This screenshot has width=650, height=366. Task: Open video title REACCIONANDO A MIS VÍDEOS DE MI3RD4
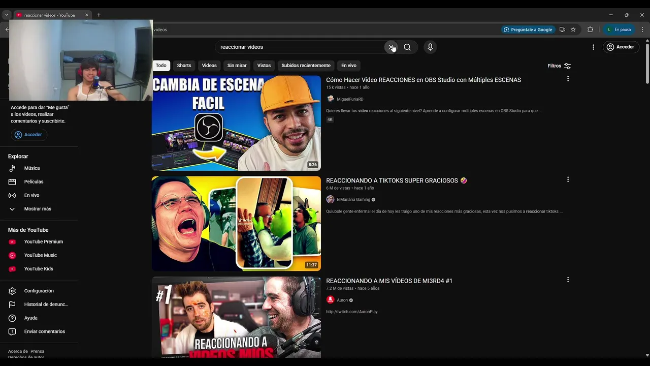pyautogui.click(x=389, y=281)
